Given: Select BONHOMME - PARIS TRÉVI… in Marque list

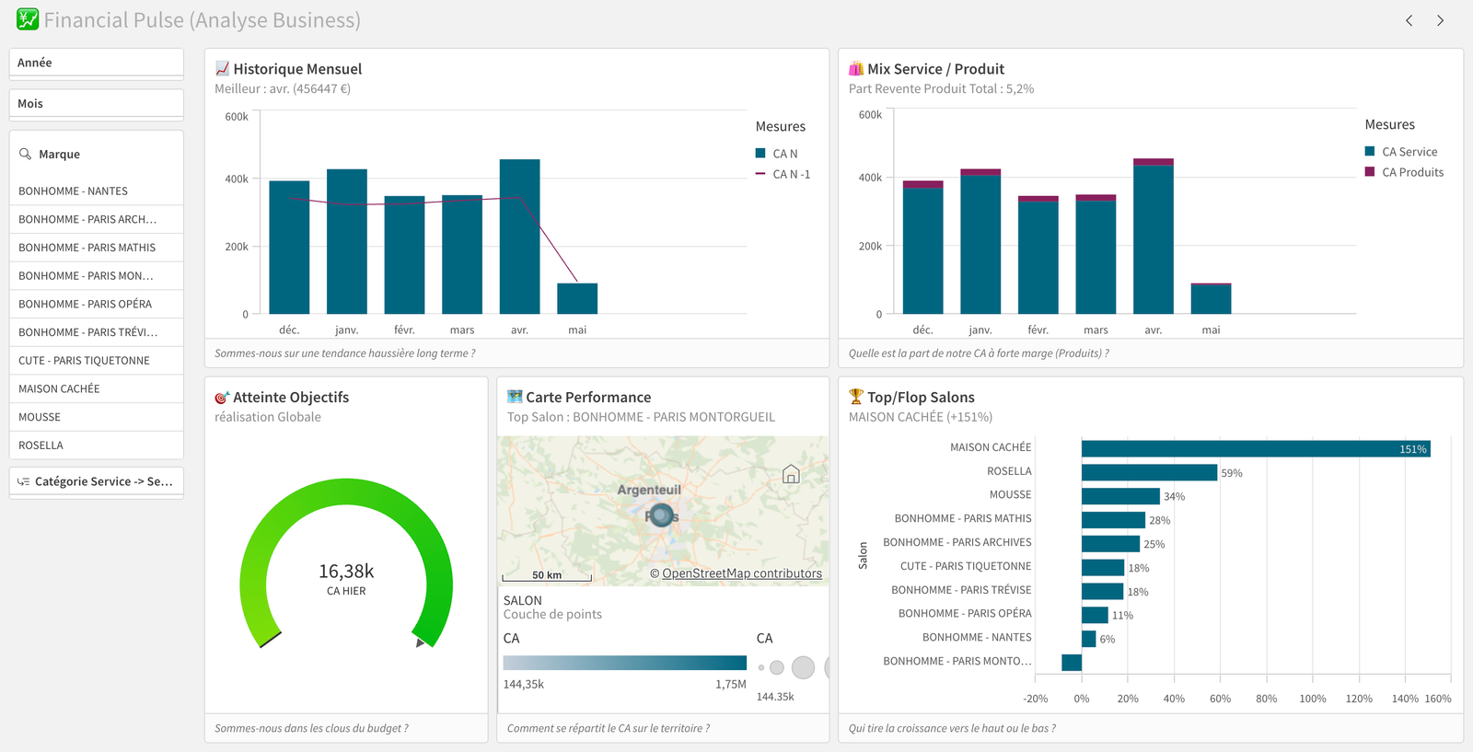Looking at the screenshot, I should point(97,332).
